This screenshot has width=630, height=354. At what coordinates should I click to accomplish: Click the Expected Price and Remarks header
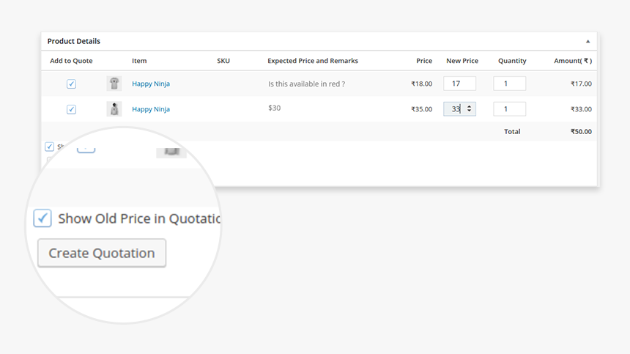tap(313, 61)
